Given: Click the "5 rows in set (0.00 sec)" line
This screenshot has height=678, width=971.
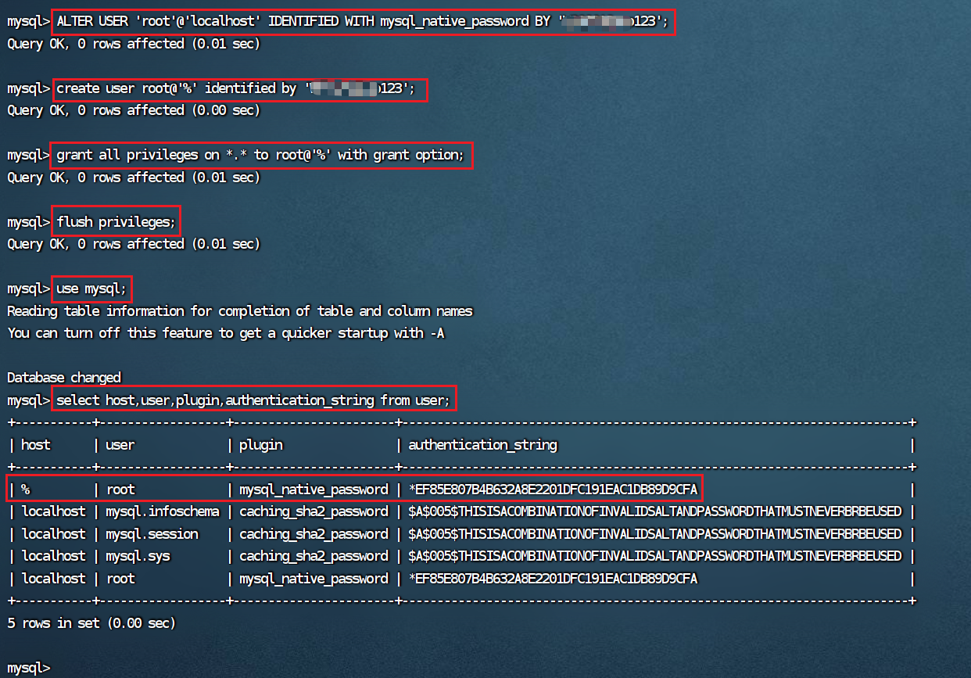Looking at the screenshot, I should click(91, 623).
